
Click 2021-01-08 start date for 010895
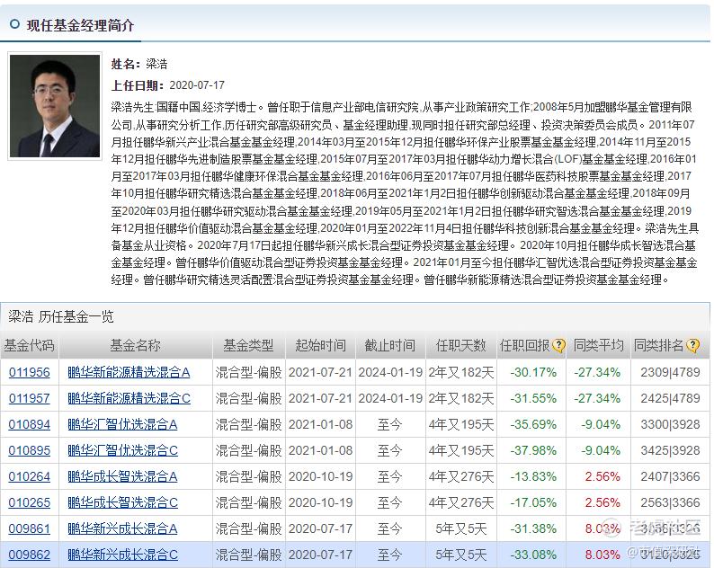(320, 450)
